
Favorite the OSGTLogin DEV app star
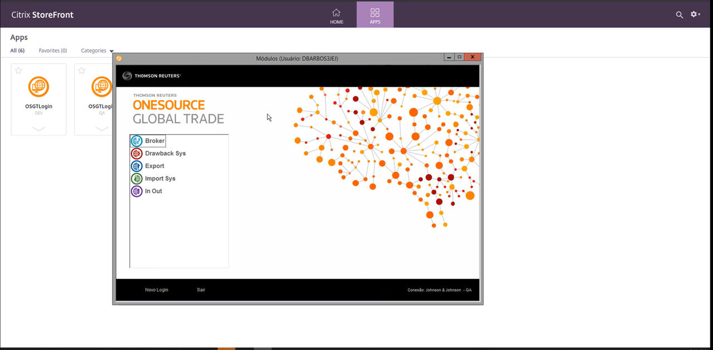pyautogui.click(x=18, y=71)
